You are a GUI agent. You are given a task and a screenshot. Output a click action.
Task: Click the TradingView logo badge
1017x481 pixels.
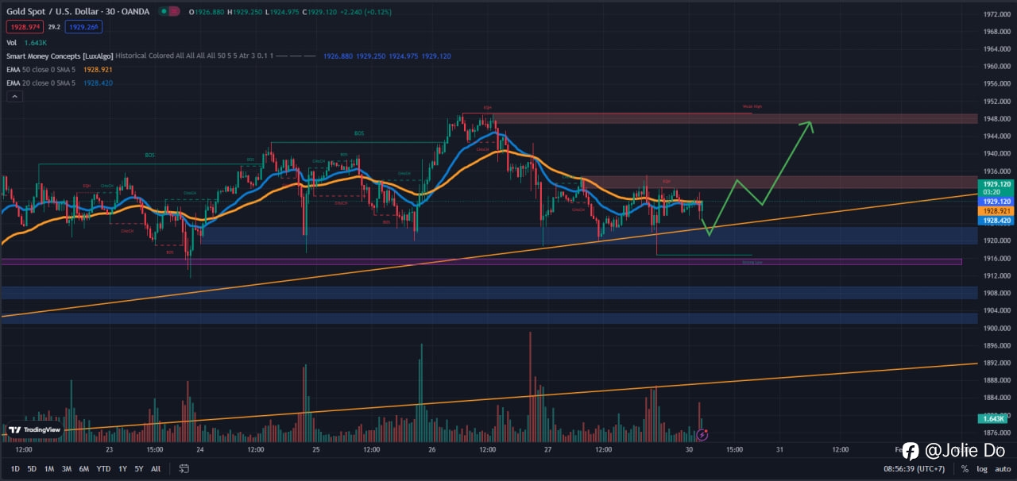[x=33, y=430]
